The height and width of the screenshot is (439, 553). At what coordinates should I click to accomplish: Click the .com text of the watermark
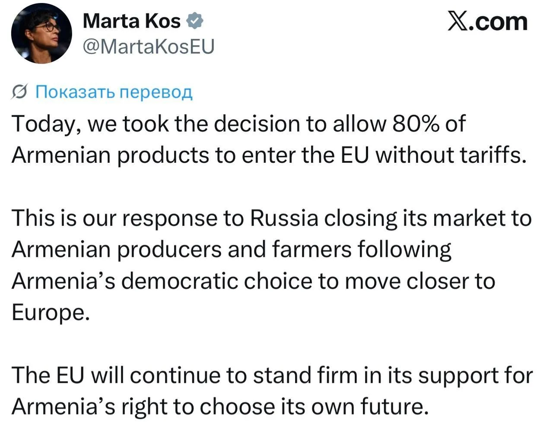[x=499, y=22]
